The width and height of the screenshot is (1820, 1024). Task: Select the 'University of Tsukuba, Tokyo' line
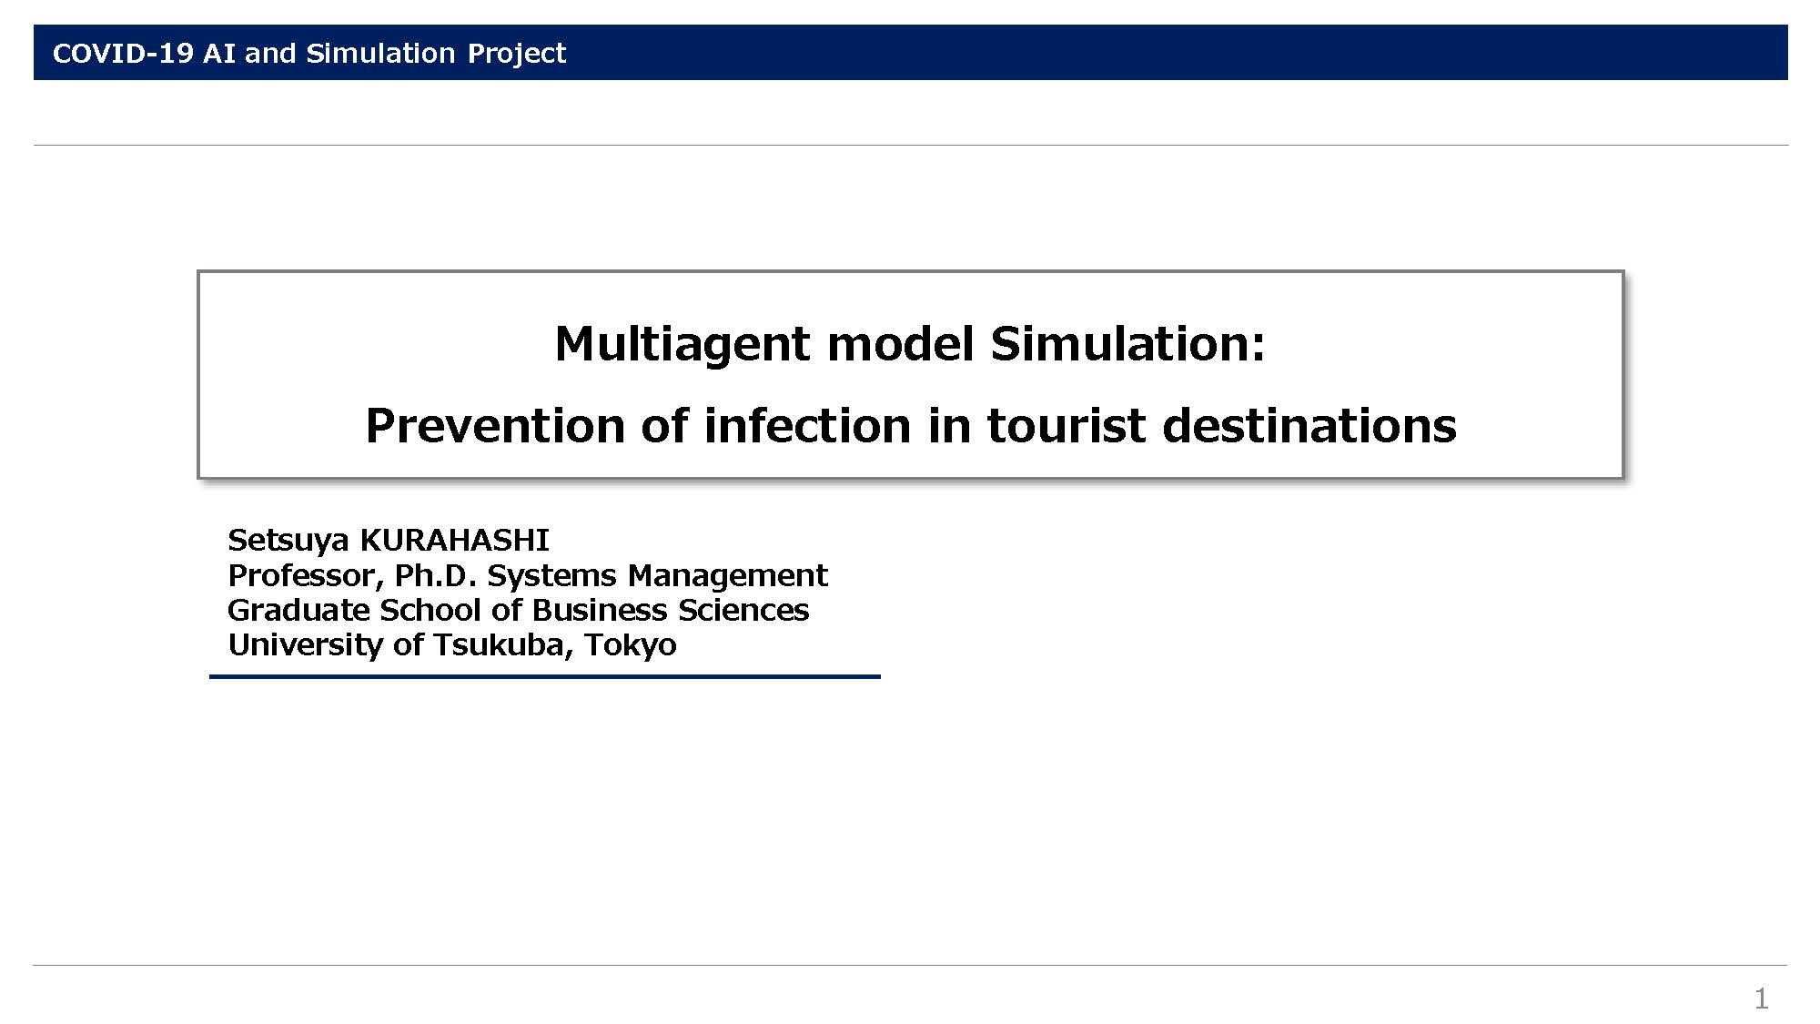point(452,645)
